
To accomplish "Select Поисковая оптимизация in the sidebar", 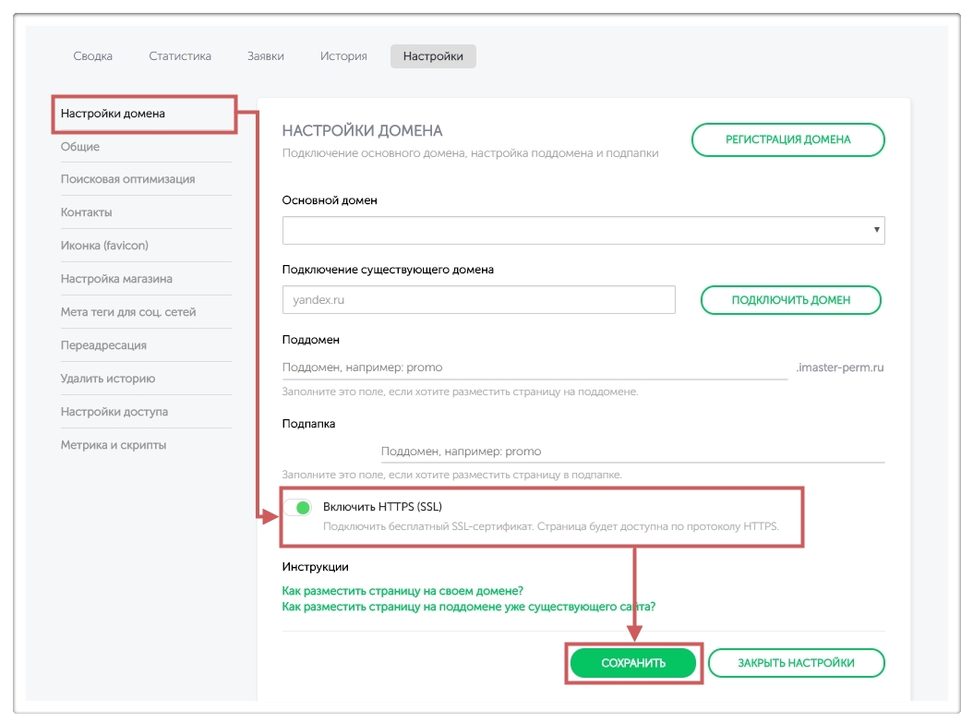I will pos(128,179).
